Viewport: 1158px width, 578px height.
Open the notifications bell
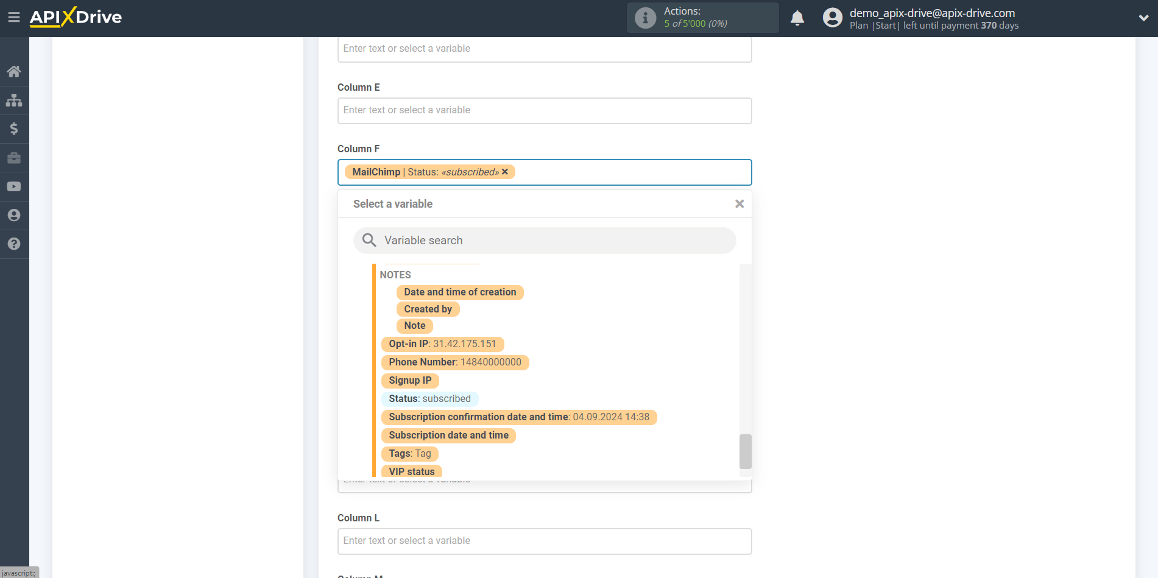(797, 18)
